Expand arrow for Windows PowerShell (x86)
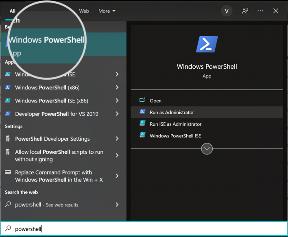 [117, 87]
